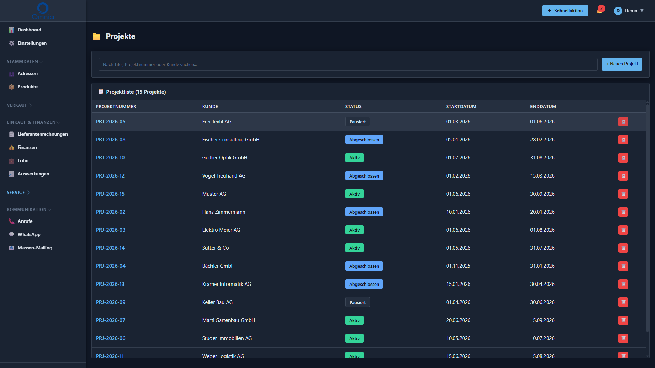Delete project PRJ-2026-12

click(x=623, y=176)
